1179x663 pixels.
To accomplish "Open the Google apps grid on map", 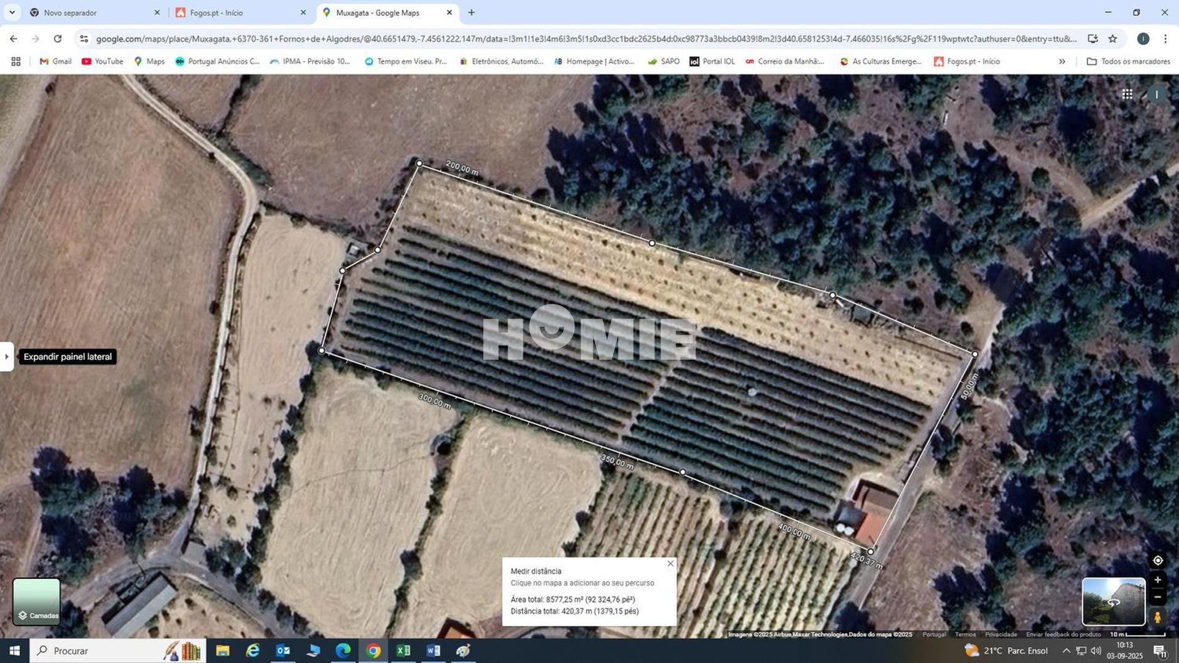I will pos(1127,94).
